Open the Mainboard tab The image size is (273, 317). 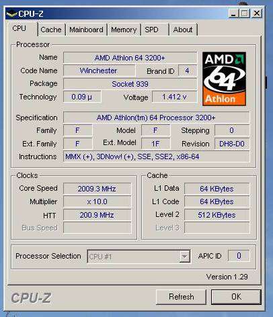click(x=86, y=30)
